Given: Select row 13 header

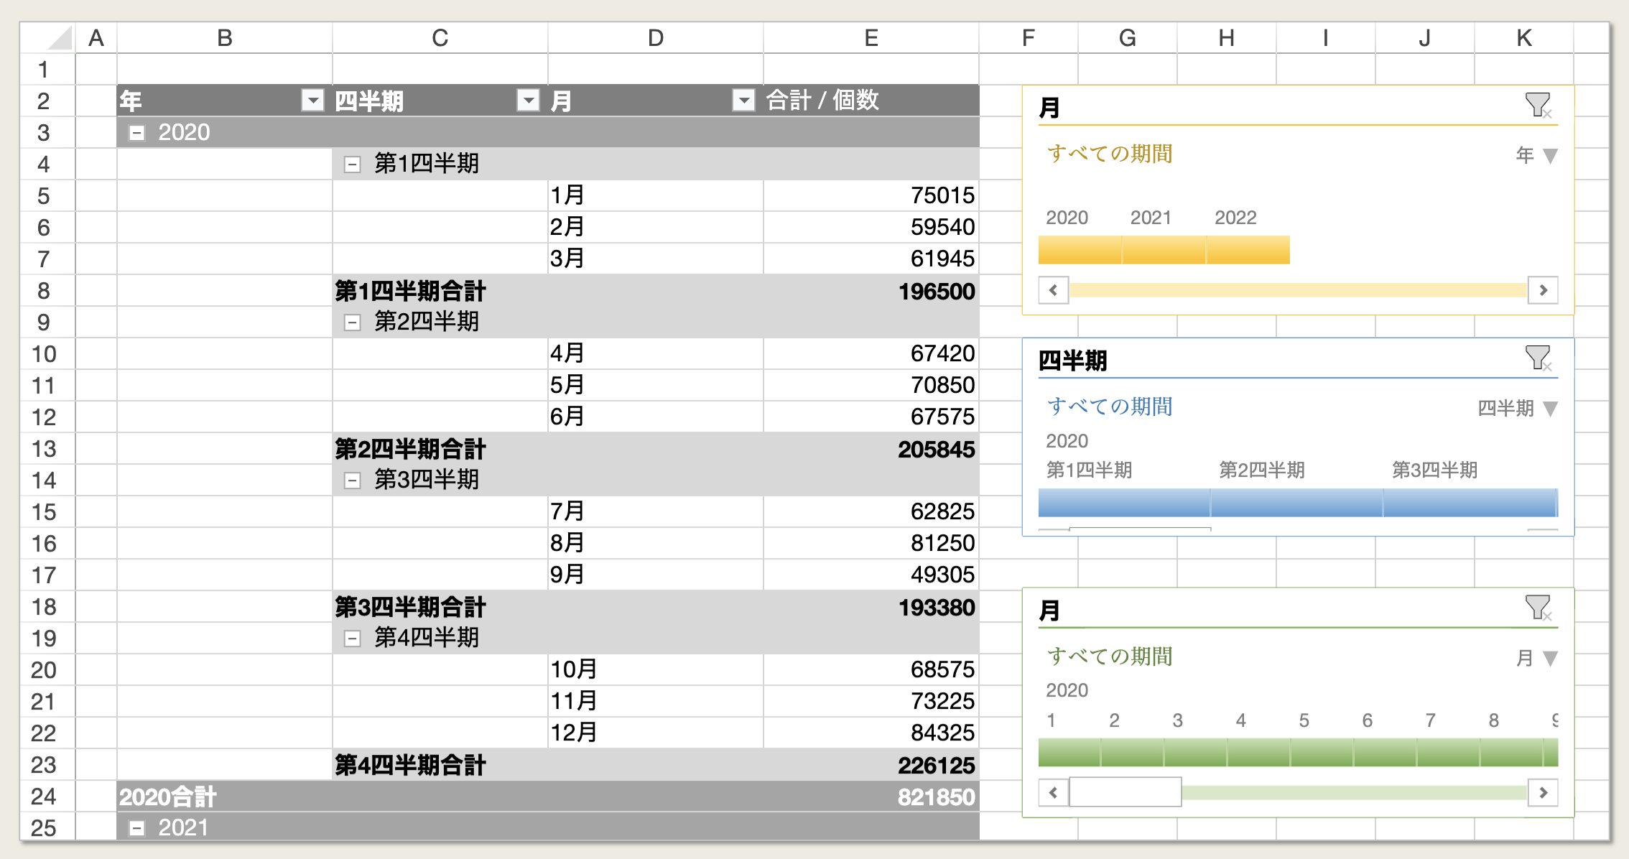Looking at the screenshot, I should (x=44, y=449).
